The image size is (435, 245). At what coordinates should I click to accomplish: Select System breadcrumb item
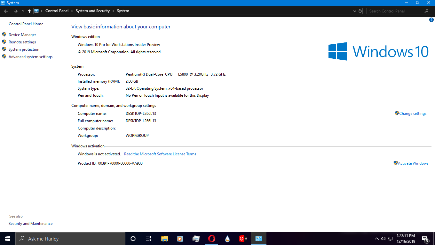pos(123,11)
